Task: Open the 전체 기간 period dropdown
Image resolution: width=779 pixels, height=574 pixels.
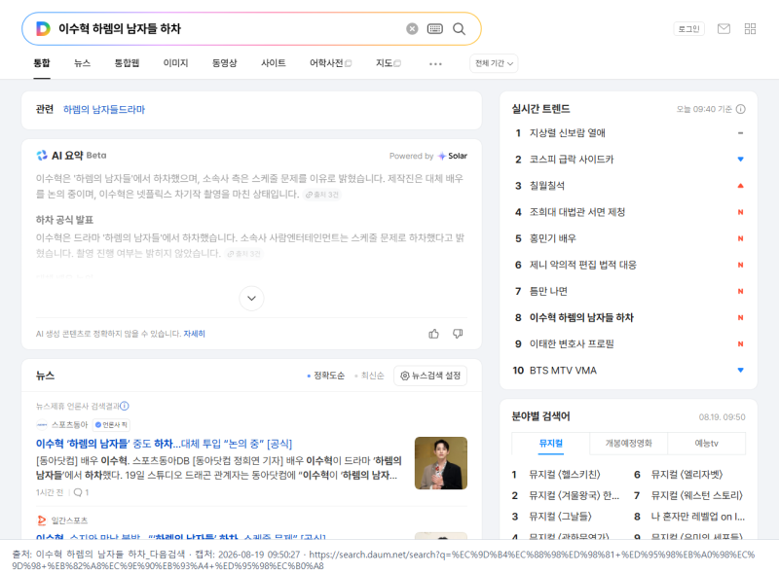Action: pos(494,63)
